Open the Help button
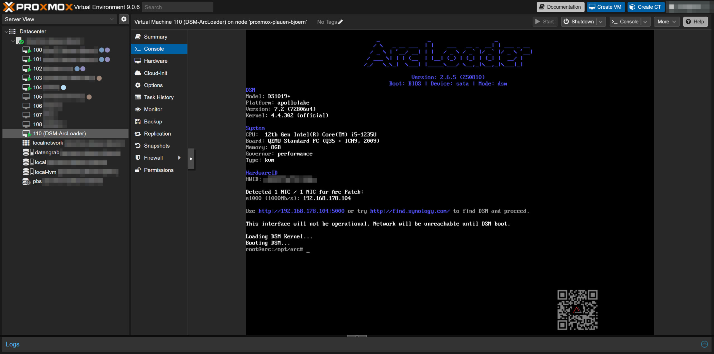Image resolution: width=714 pixels, height=354 pixels. pos(695,22)
